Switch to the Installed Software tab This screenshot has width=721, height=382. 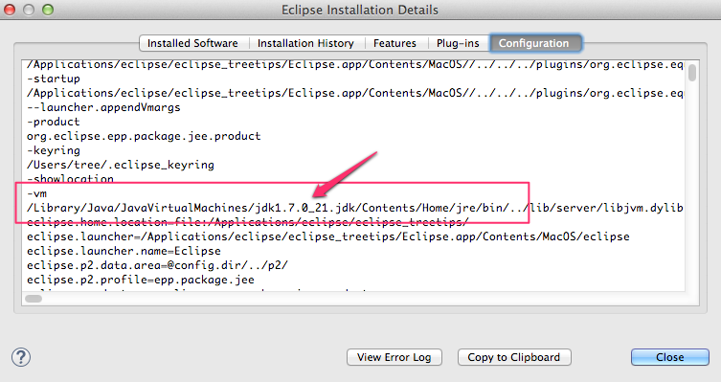(x=192, y=43)
